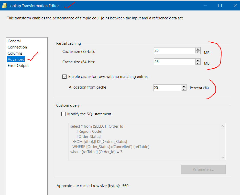The image size is (240, 195).
Task: Close the Lookup Transformation Editor window
Action: (235, 6)
